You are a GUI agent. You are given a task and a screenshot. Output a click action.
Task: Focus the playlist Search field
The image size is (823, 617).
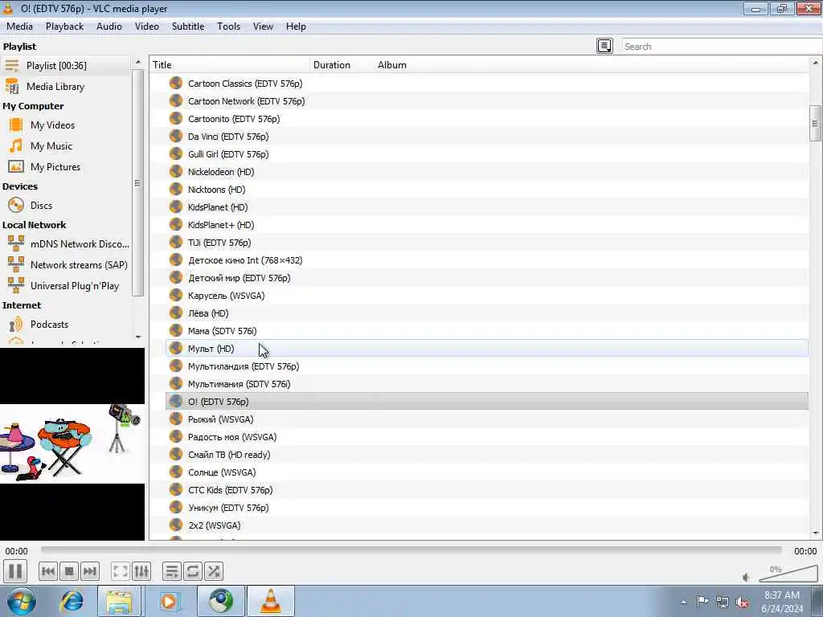pos(722,46)
